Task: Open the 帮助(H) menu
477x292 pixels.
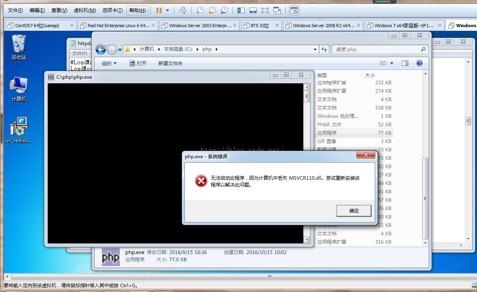Action: tap(137, 10)
